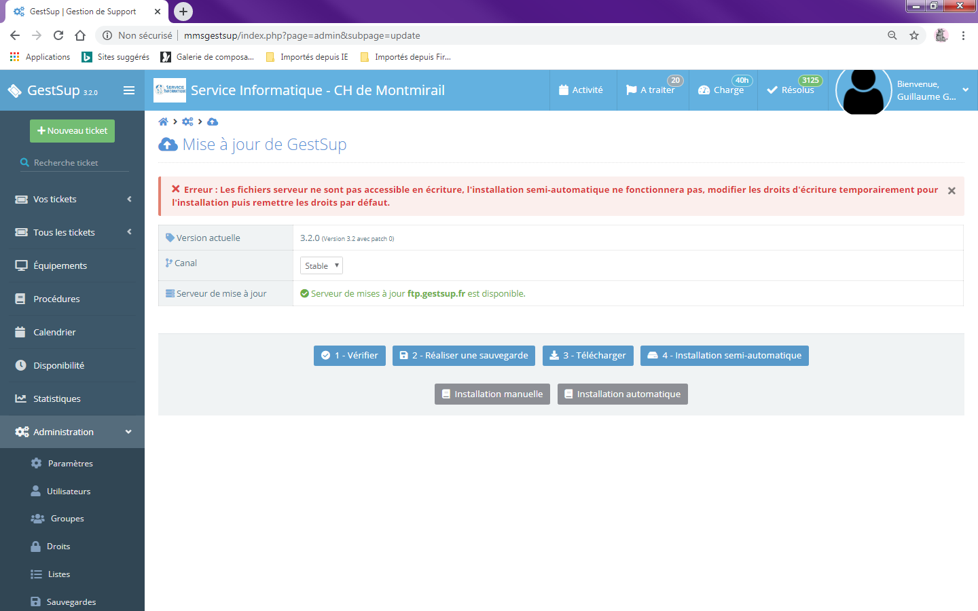
Task: Click the gears icon in breadcrumb
Action: [x=187, y=122]
